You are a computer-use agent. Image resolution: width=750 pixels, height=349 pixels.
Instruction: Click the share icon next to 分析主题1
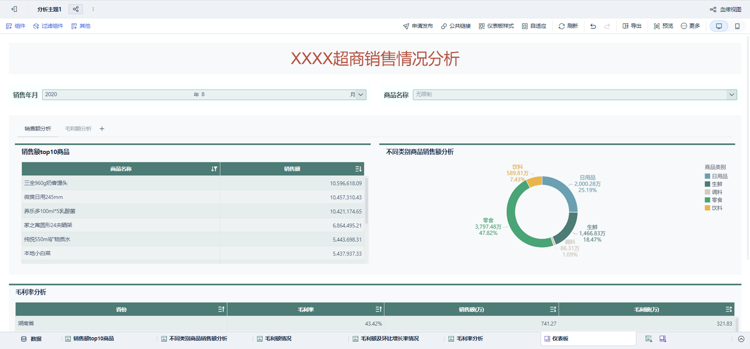(x=76, y=9)
